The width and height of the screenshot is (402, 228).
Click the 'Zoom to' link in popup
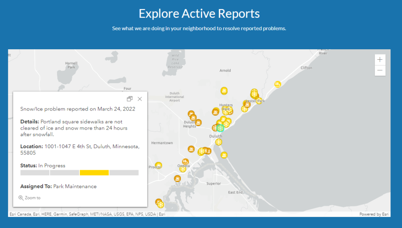(x=30, y=198)
